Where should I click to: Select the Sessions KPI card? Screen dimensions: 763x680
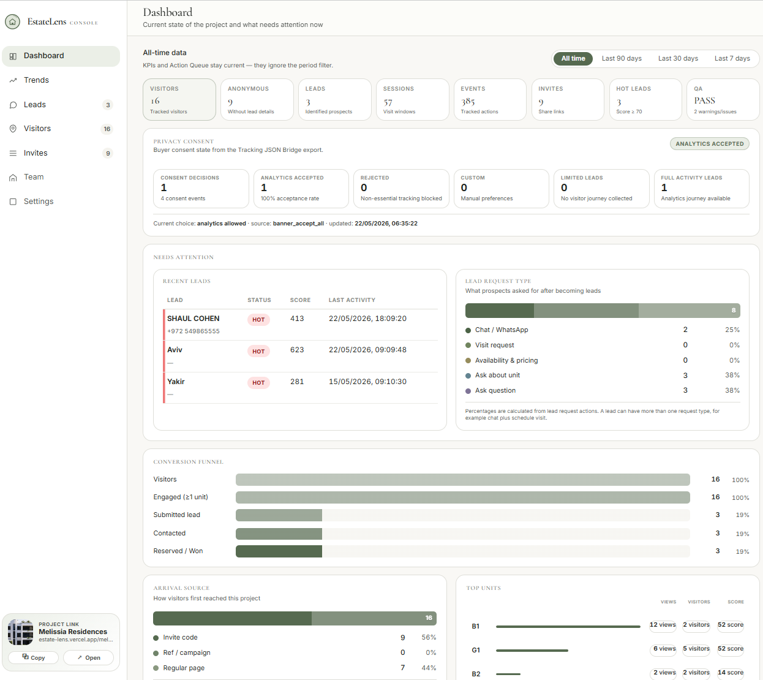tap(413, 99)
